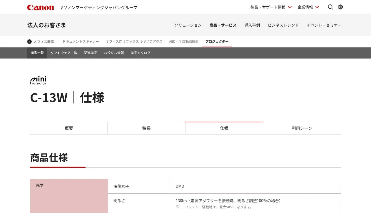This screenshot has height=213, width=371.
Task: Select 商品一覧 in dark navigation bar
Action: click(x=37, y=53)
